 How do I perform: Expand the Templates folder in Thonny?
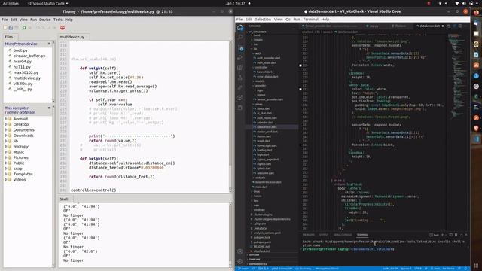click(x=6, y=174)
